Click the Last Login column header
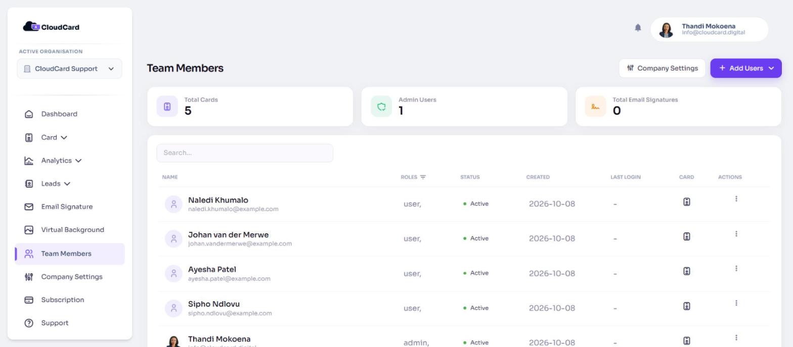793x347 pixels. [x=626, y=177]
